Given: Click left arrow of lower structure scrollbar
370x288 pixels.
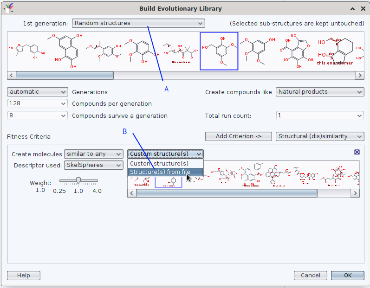Looking at the screenshot, I should coord(132,193).
